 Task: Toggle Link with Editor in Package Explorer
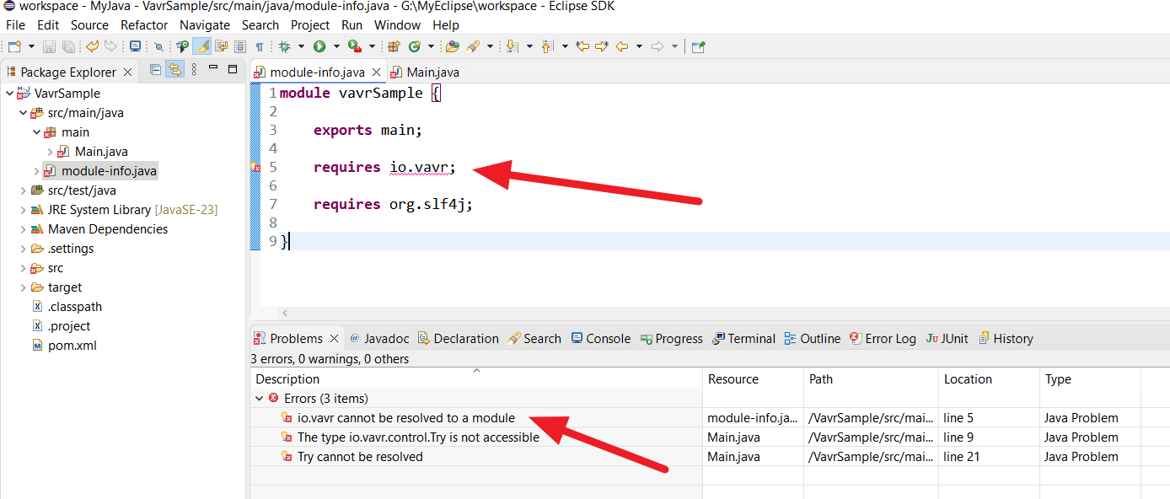coord(175,70)
